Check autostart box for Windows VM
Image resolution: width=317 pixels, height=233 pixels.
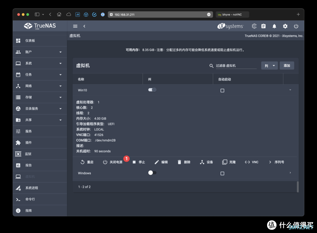(222, 173)
